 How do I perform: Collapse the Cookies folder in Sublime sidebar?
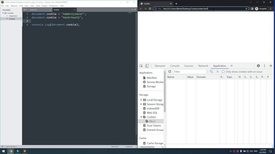pyautogui.click(x=3, y=13)
